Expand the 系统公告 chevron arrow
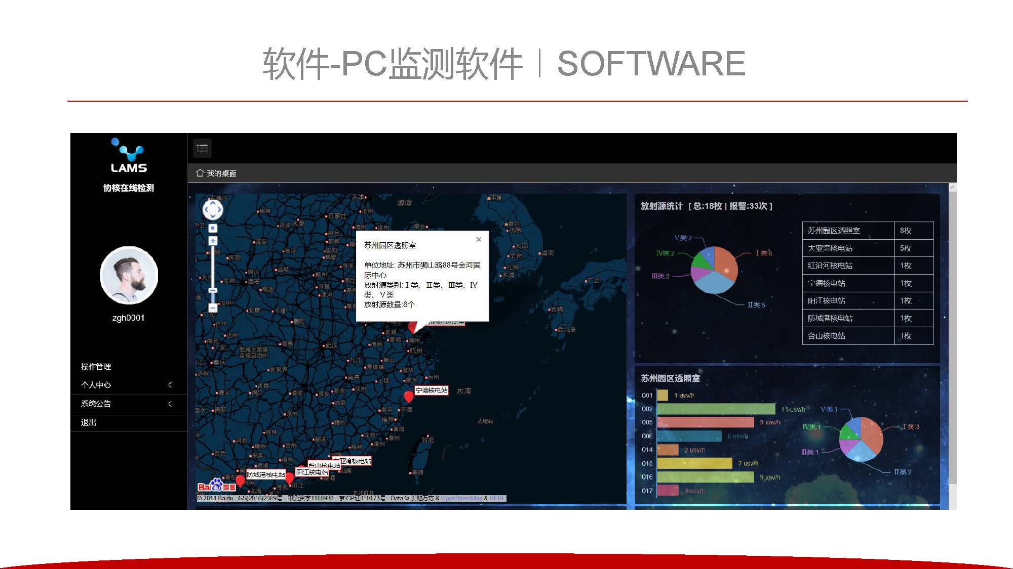The image size is (1013, 569). [170, 404]
